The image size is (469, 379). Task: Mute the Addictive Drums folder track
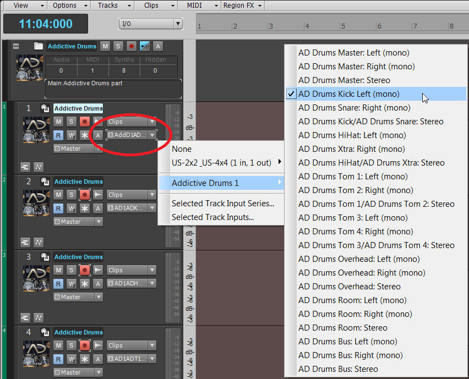point(105,46)
